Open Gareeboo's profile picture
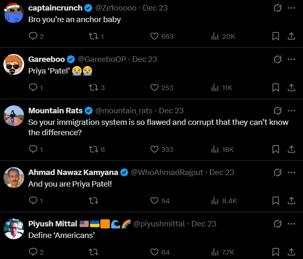The image size is (303, 259). [14, 64]
